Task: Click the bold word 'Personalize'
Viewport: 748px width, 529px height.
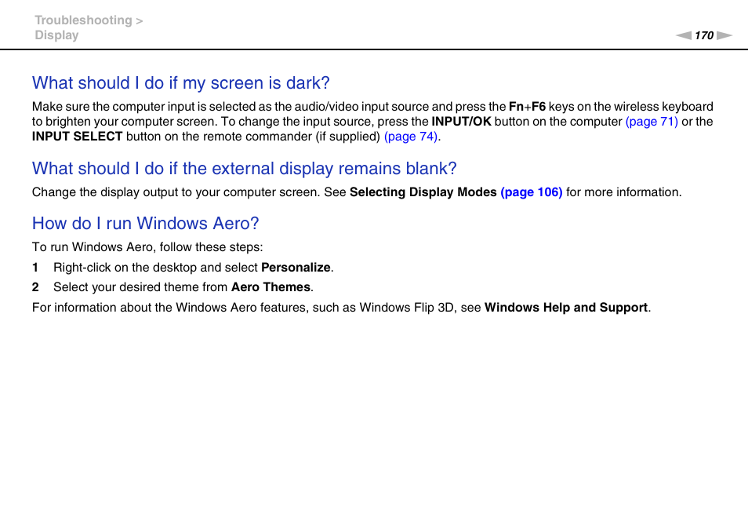Action: point(296,268)
